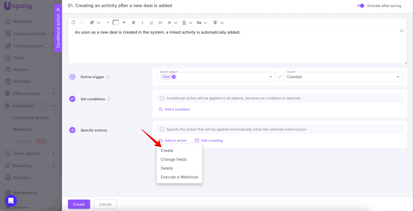The width and height of the screenshot is (414, 211).
Task: Insert a hyperlink using the link icon
Action: click(x=160, y=22)
